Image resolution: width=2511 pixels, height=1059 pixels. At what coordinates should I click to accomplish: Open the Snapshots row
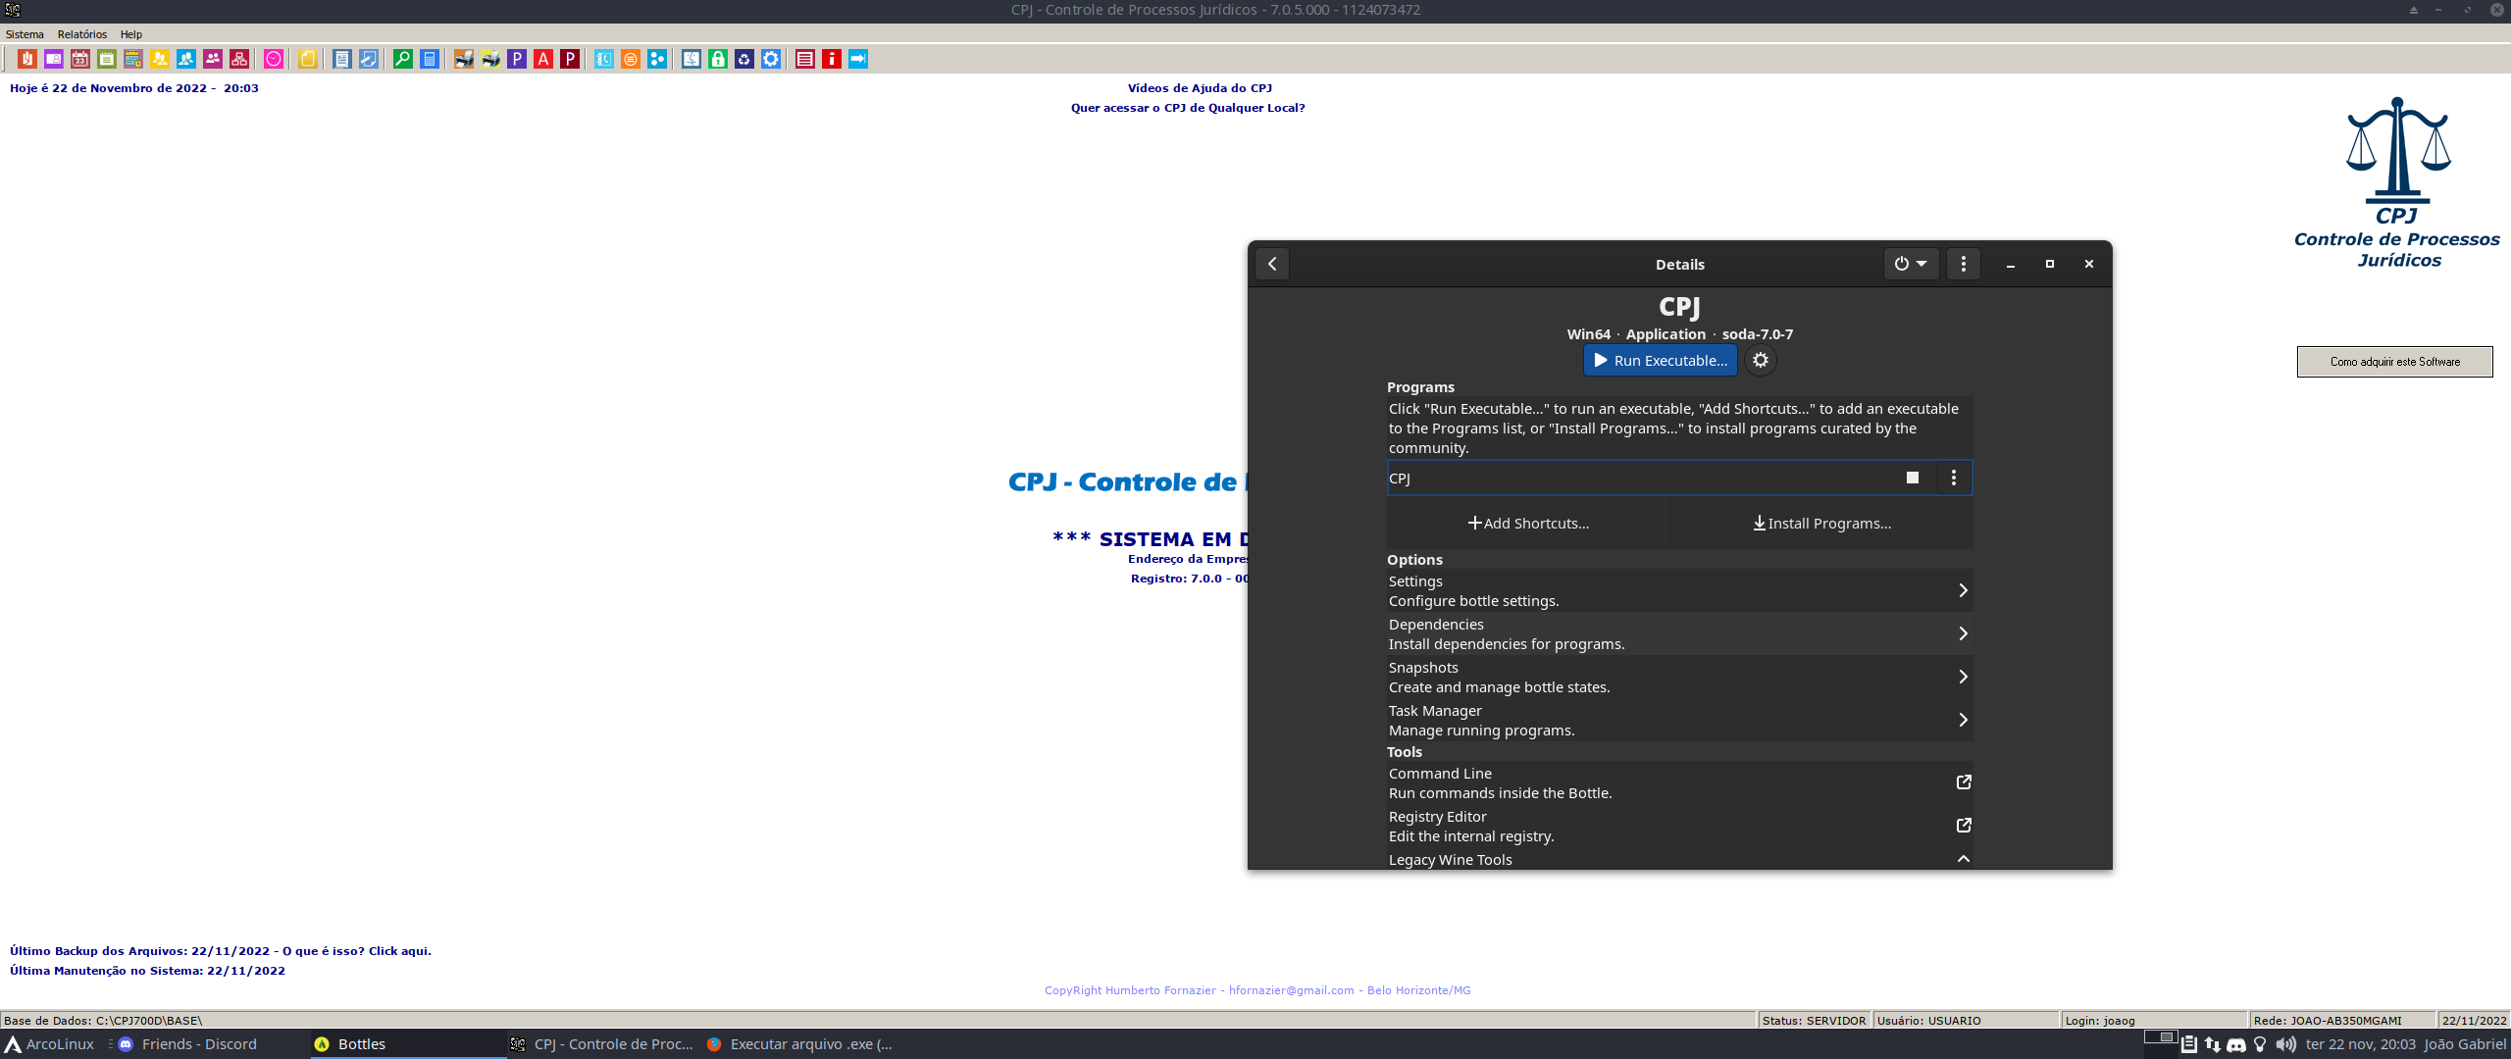(x=1679, y=677)
